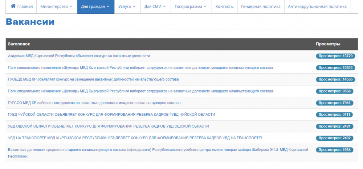Viewport: 363px width, 169px height.
Task: Expand the Министерство dropdown menu
Action: point(56,7)
